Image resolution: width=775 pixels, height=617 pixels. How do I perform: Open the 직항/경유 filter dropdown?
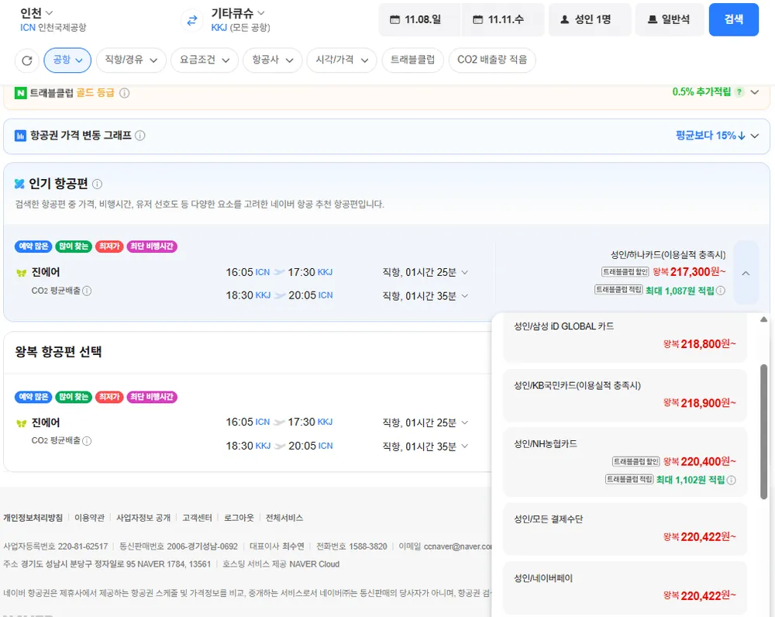coord(131,60)
